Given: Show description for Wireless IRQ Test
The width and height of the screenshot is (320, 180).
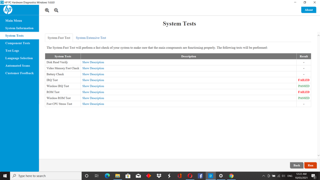Looking at the screenshot, I should pos(93,86).
